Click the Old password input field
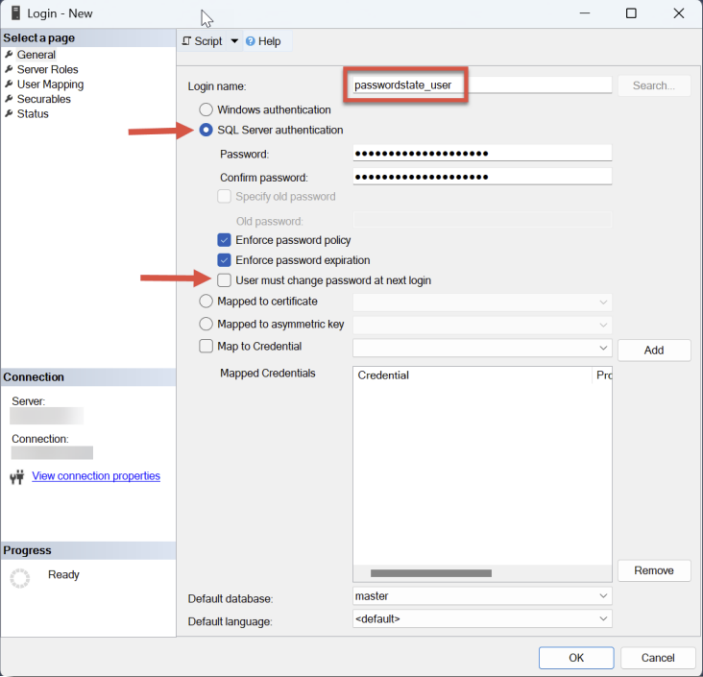 [482, 220]
